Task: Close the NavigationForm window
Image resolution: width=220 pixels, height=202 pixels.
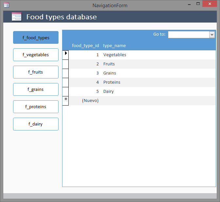Action: click(x=210, y=4)
